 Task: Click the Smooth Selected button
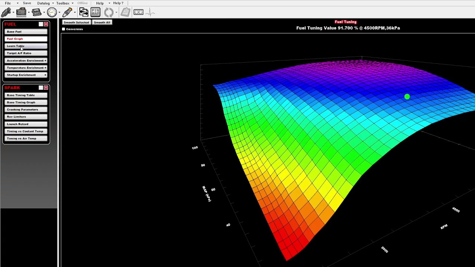point(76,22)
